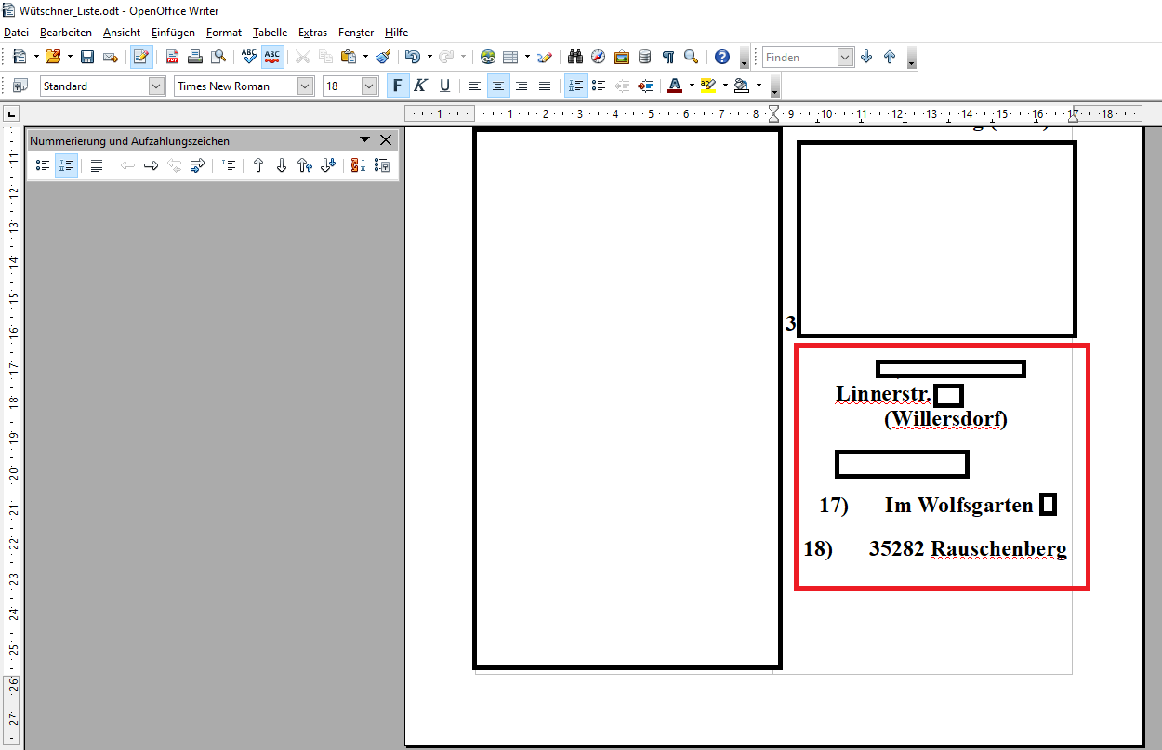Open the Einfügen menu
1162x750 pixels.
tap(174, 32)
